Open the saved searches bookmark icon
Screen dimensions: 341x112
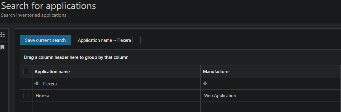(2, 47)
